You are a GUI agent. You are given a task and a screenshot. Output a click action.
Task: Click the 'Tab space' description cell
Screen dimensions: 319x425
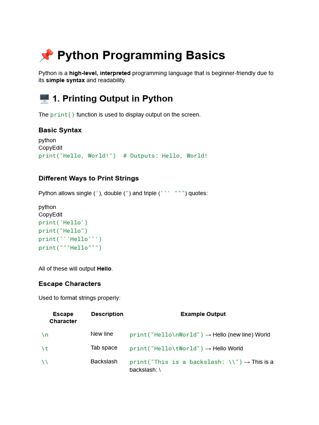click(x=104, y=348)
